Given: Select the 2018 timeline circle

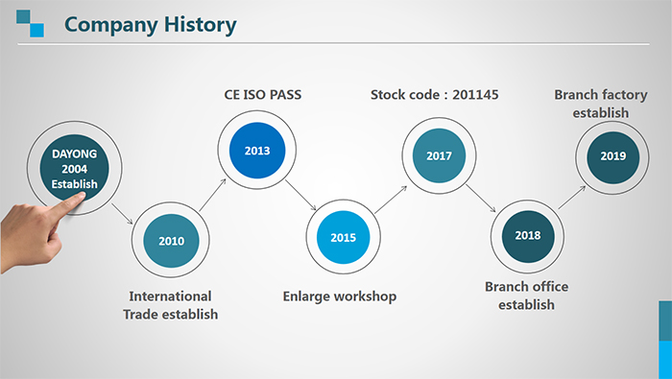Looking at the screenshot, I should (528, 236).
